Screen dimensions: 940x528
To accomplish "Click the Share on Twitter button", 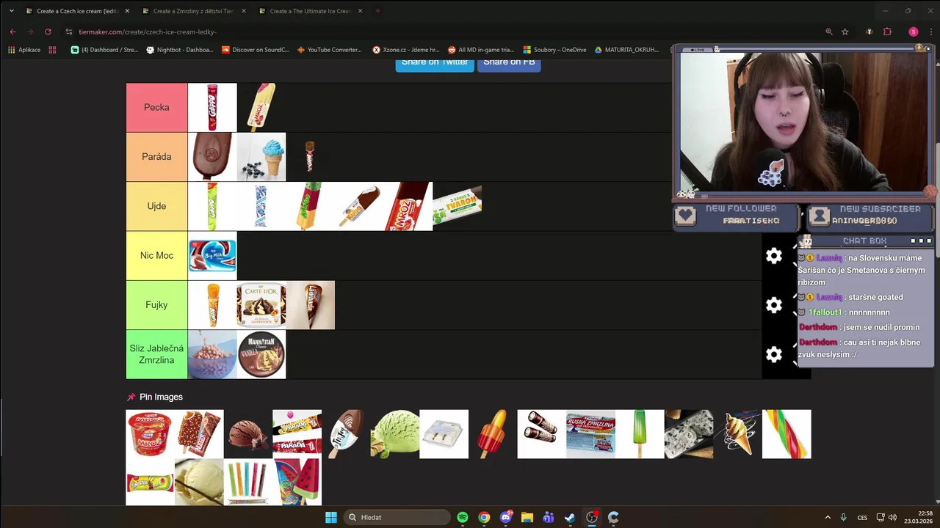I will (x=435, y=63).
